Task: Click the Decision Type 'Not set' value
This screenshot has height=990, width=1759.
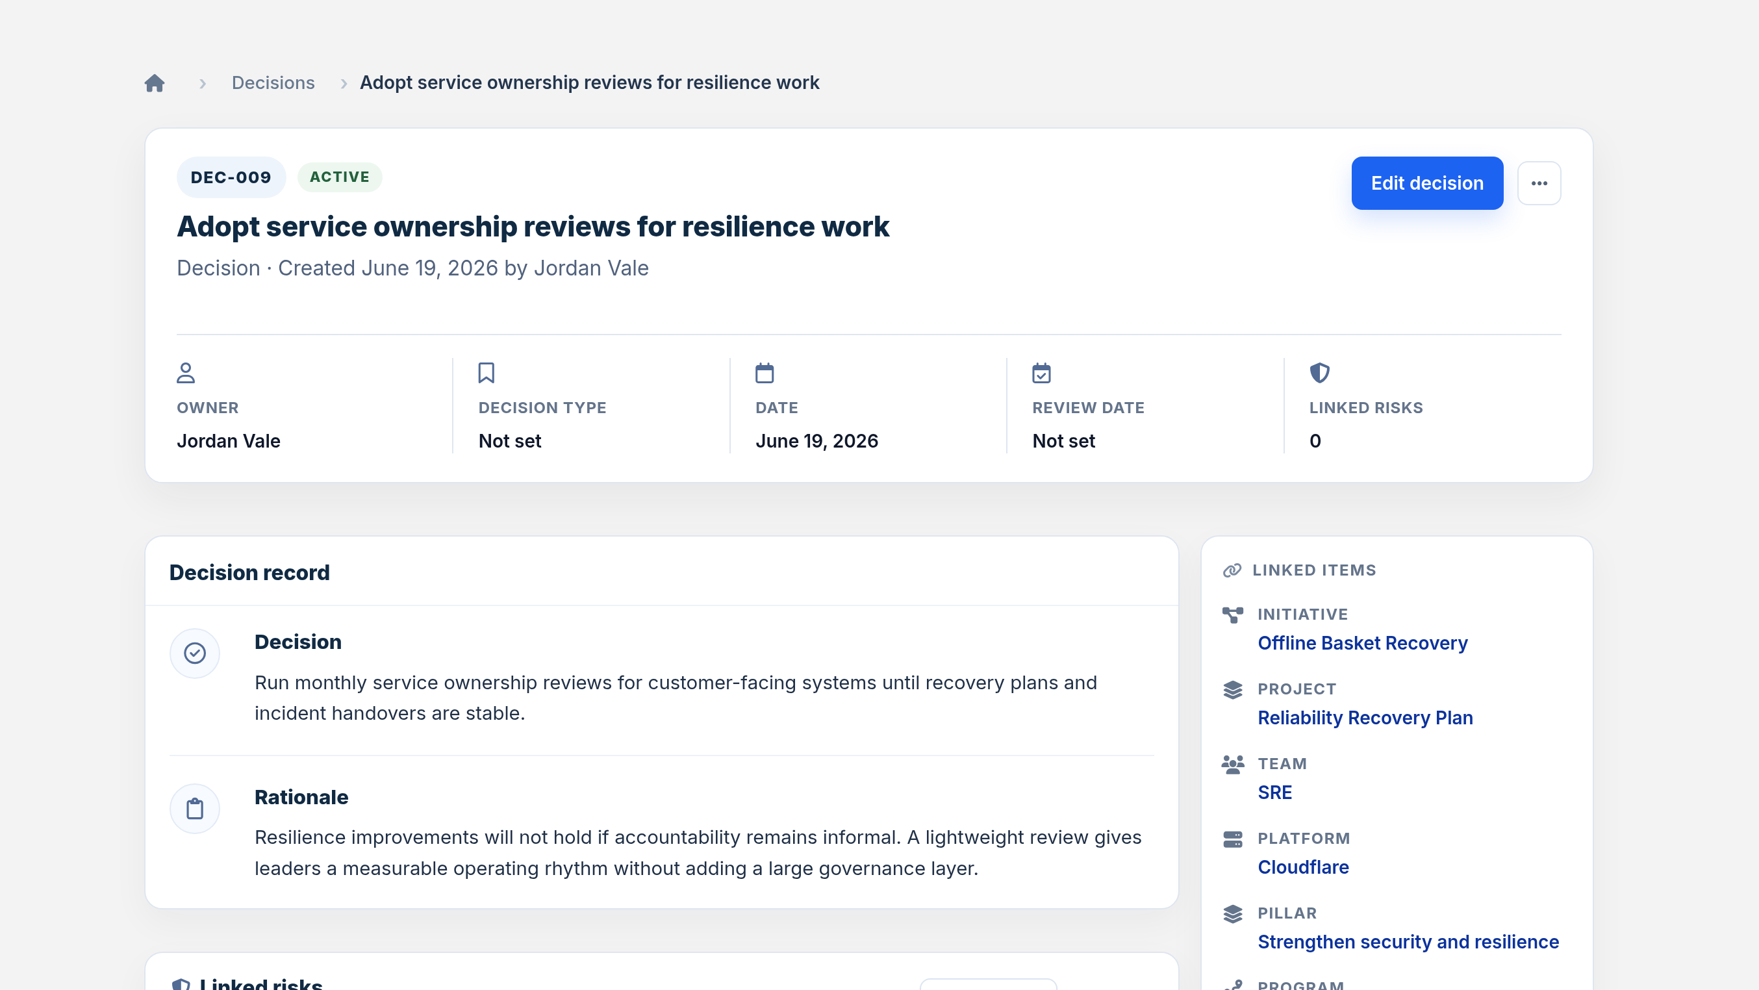Action: [x=510, y=441]
